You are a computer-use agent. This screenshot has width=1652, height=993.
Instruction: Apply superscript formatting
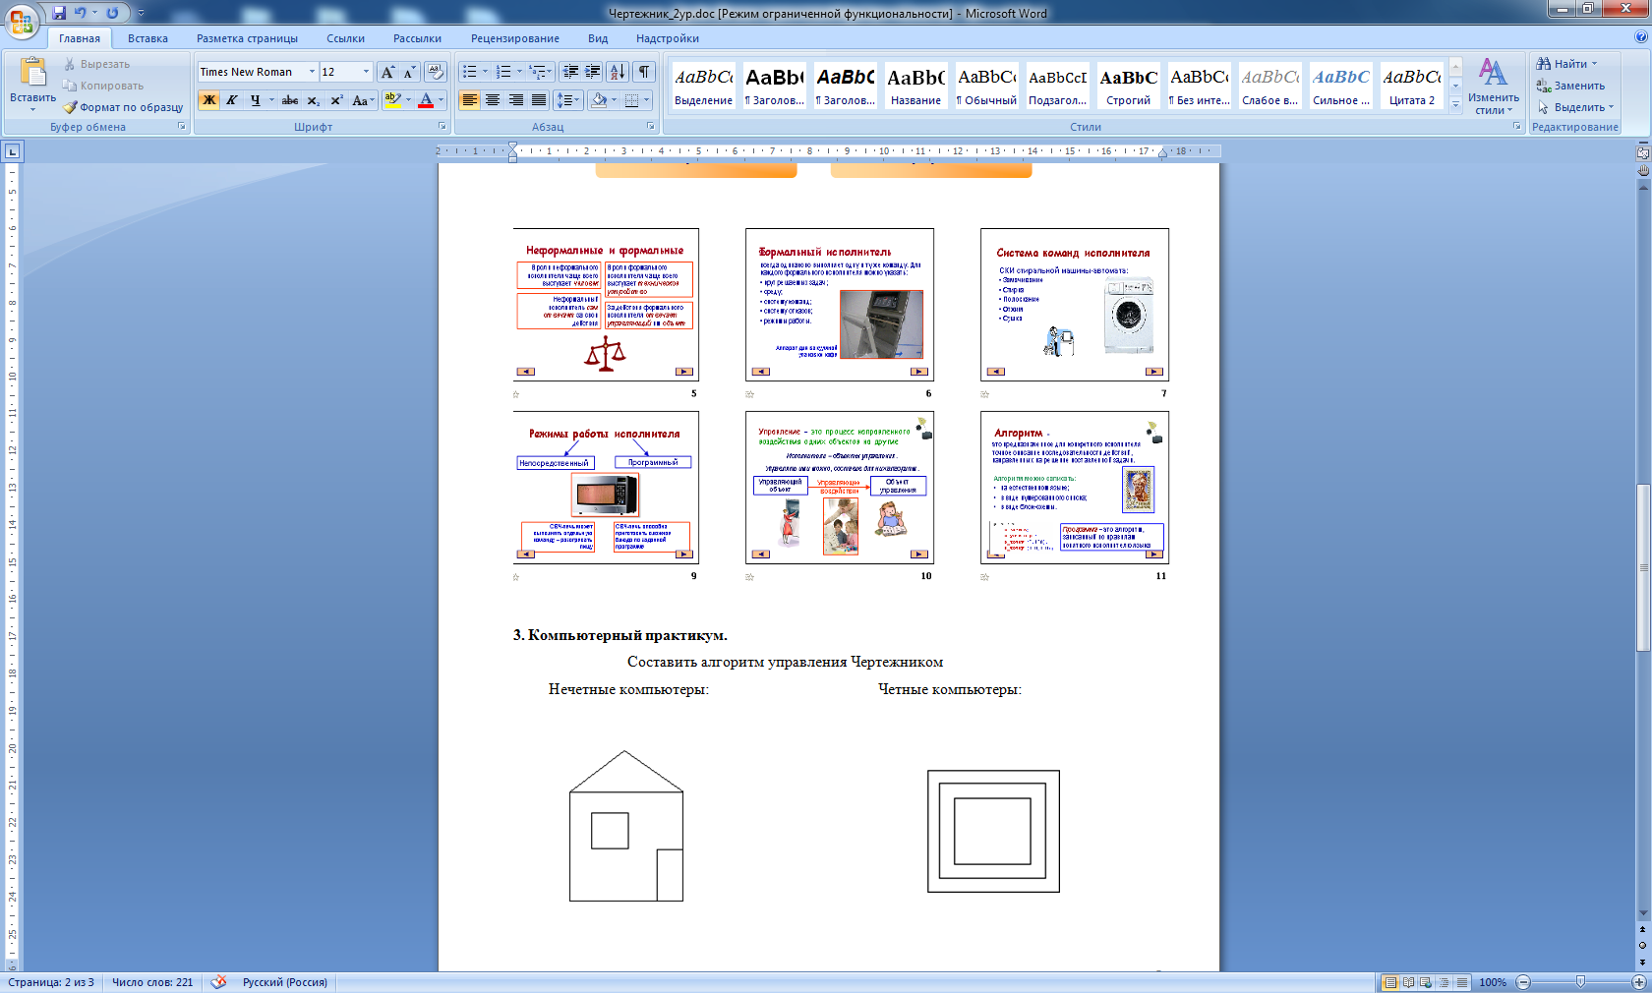tap(336, 100)
